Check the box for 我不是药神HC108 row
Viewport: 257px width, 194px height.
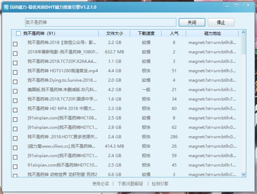(15, 120)
